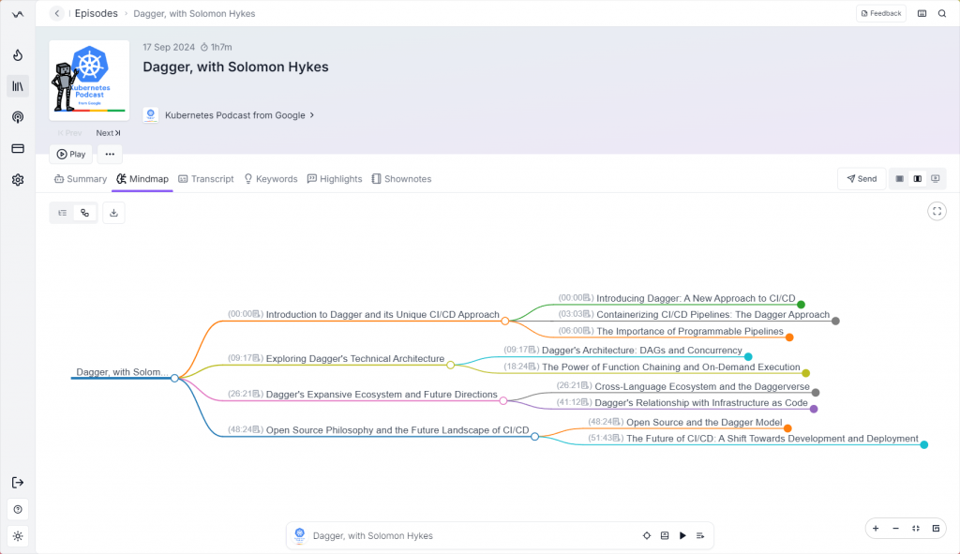
Task: Click the Kubernetes Podcast cover thumbnail
Action: click(x=89, y=81)
